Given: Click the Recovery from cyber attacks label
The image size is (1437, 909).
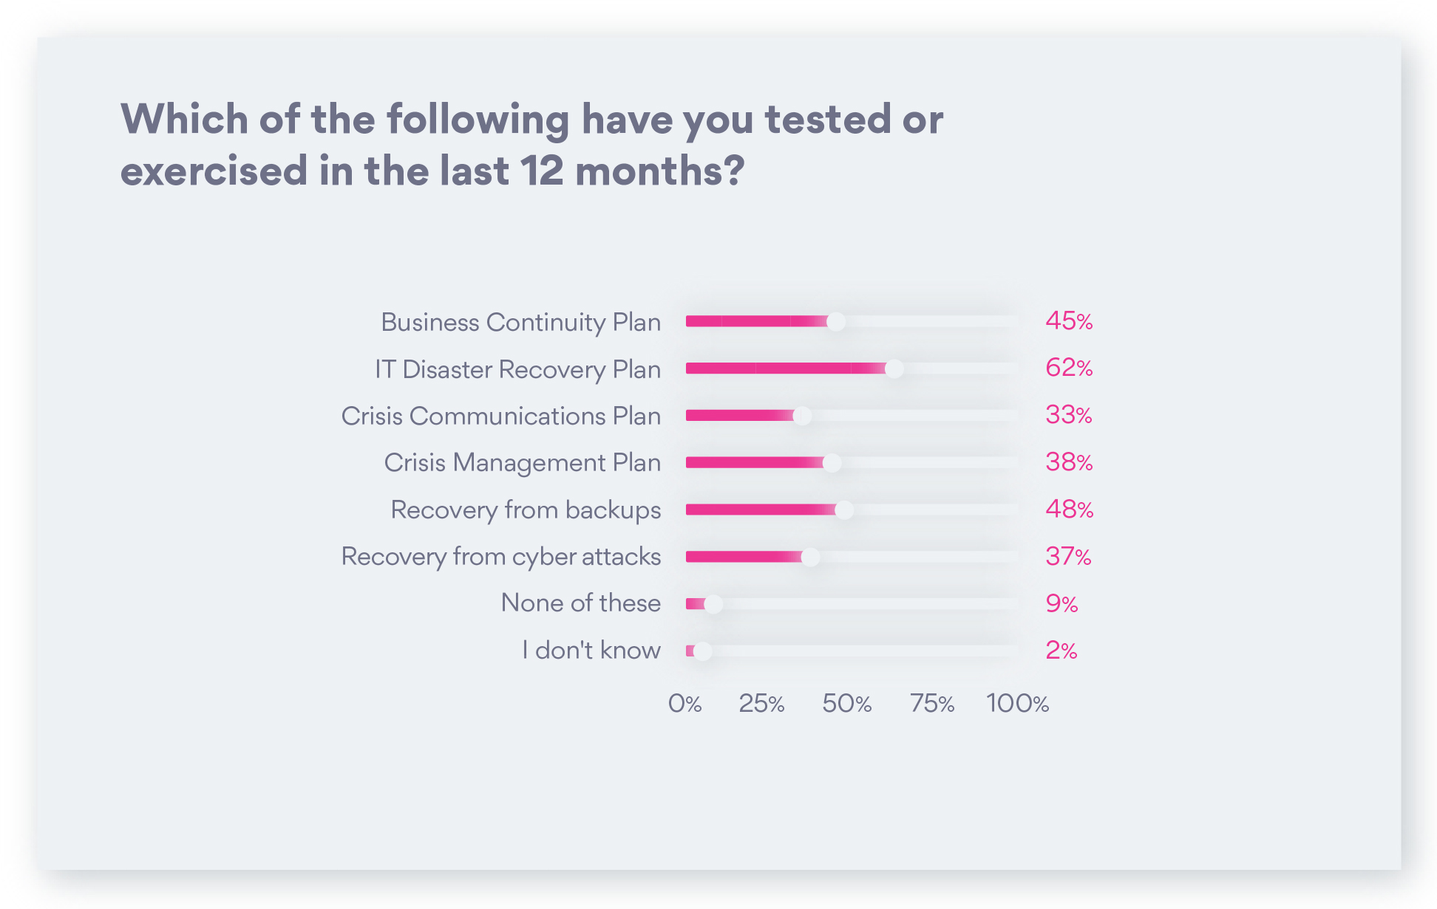Looking at the screenshot, I should click(501, 557).
